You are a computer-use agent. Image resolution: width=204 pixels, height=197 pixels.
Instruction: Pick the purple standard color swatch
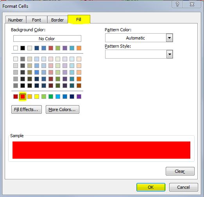coord(79,97)
